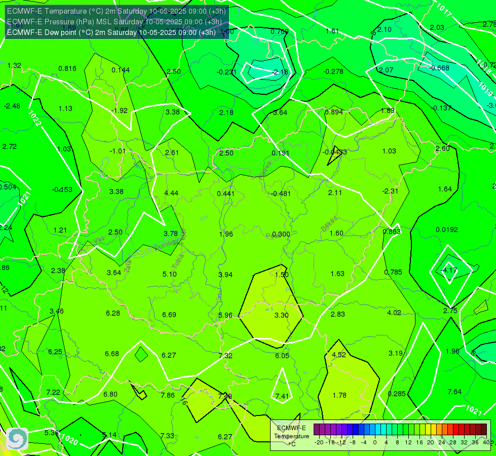Click the dew point value -2.18
496x456 pixels.
(x=280, y=72)
